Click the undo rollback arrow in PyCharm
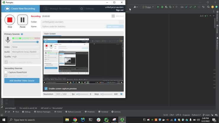The width and height of the screenshot is (219, 123). 203,7
